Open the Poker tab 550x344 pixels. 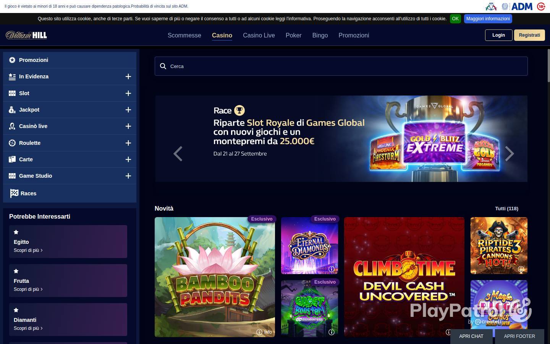[294, 35]
